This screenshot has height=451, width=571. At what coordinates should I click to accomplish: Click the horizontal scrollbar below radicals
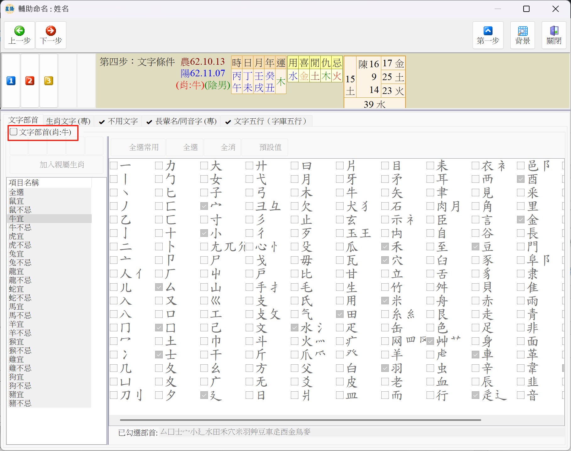click(x=300, y=420)
